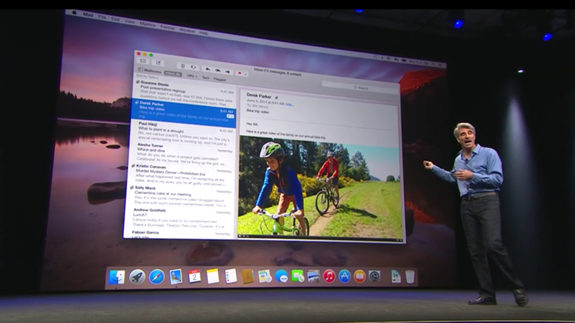This screenshot has height=323, width=575.
Task: Flag the message with red flag
Action: (x=239, y=73)
